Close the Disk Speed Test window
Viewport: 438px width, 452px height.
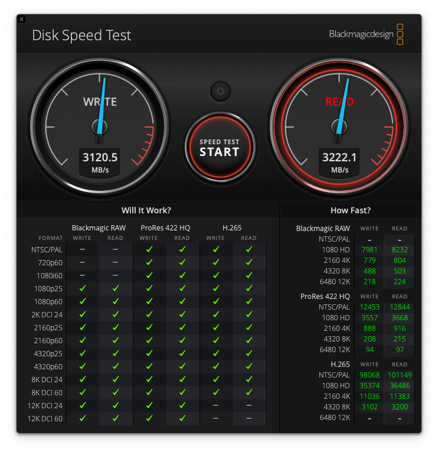click(x=22, y=19)
